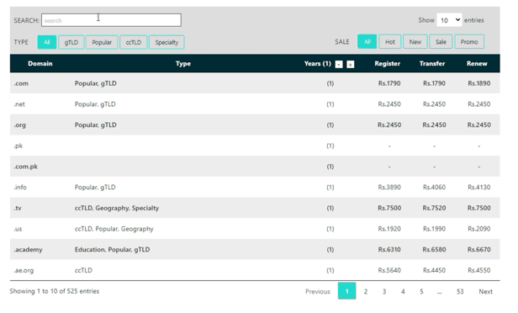
Task: Filter by Specialty domain type
Action: click(x=166, y=42)
